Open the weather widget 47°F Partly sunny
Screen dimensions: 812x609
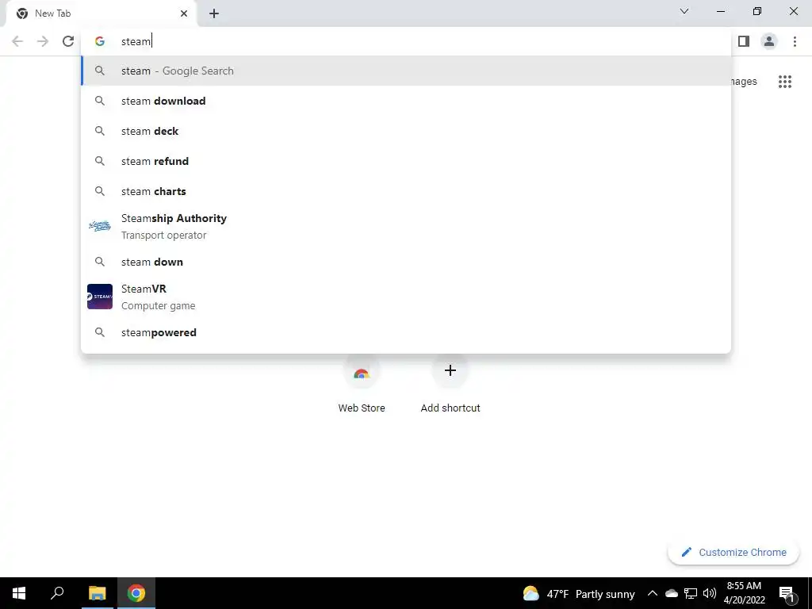(x=578, y=594)
